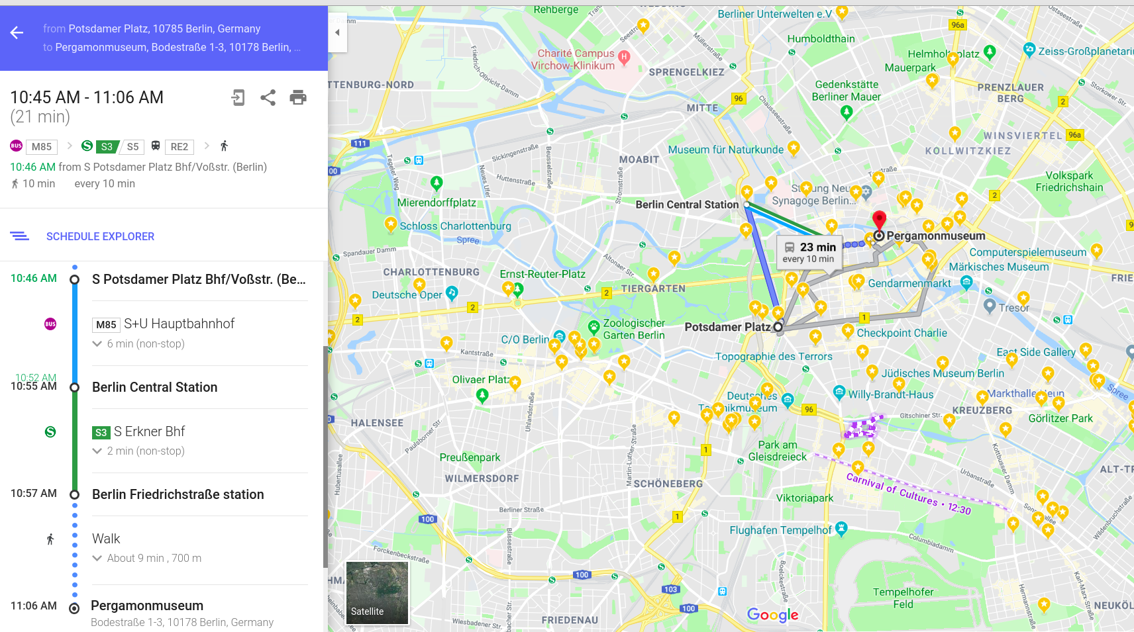Click the Potsdamer Platz origin marker

778,327
